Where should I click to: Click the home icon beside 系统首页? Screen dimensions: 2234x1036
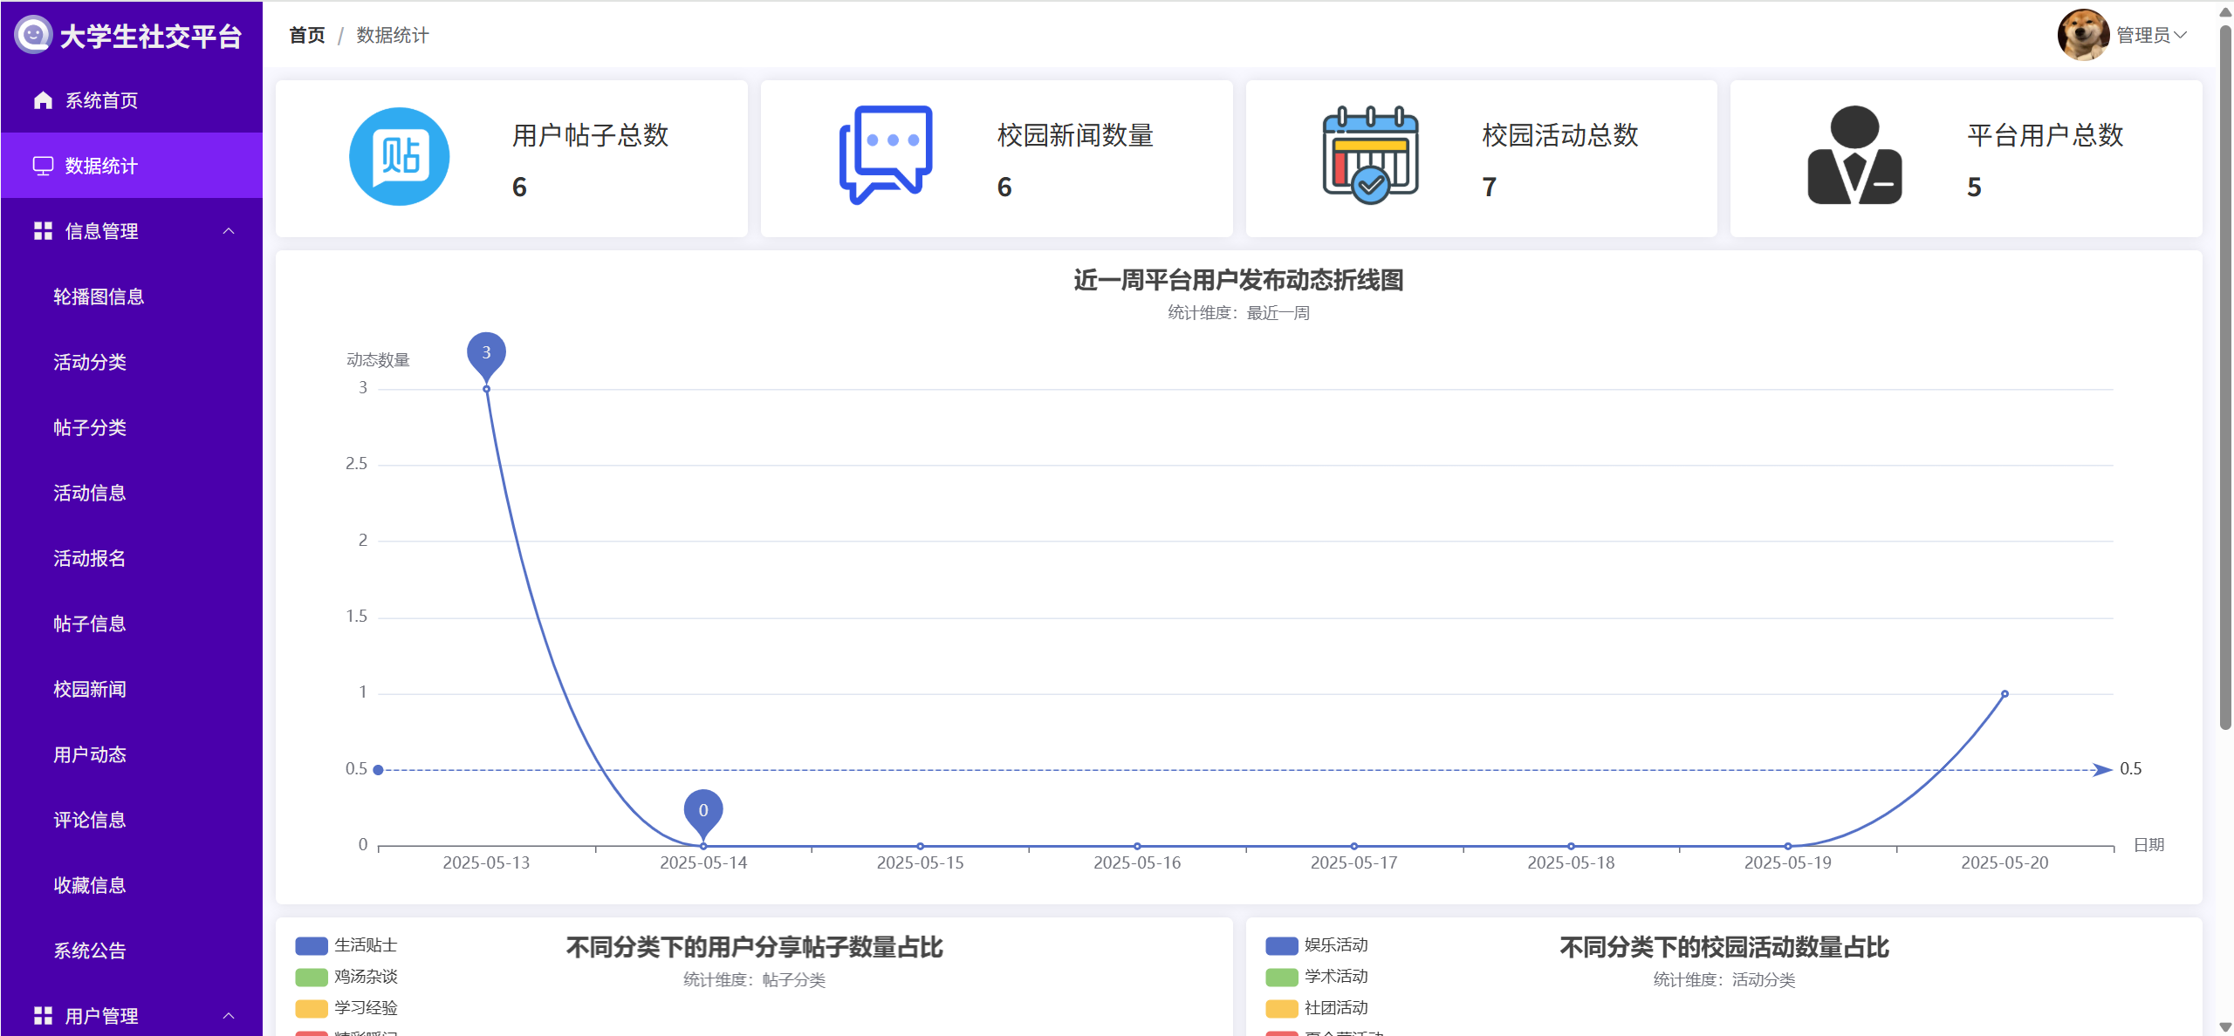(43, 100)
